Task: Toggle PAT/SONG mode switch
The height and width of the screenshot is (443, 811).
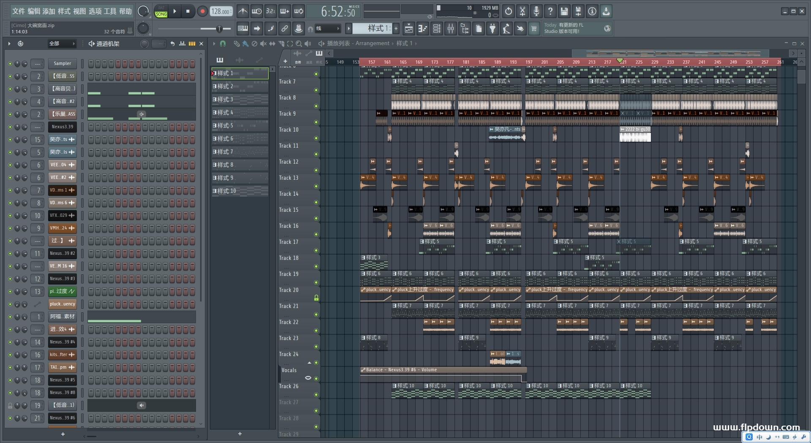Action: (161, 11)
